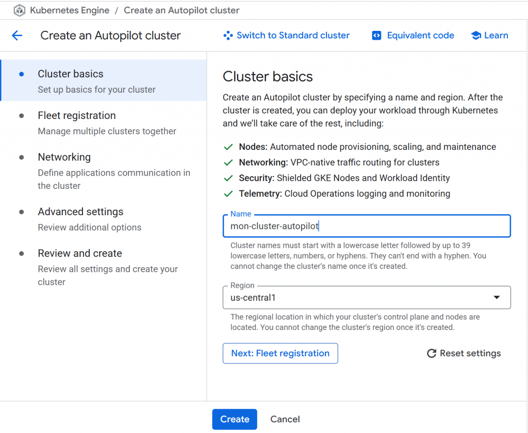Click the Cancel button
528x433 pixels.
point(285,419)
